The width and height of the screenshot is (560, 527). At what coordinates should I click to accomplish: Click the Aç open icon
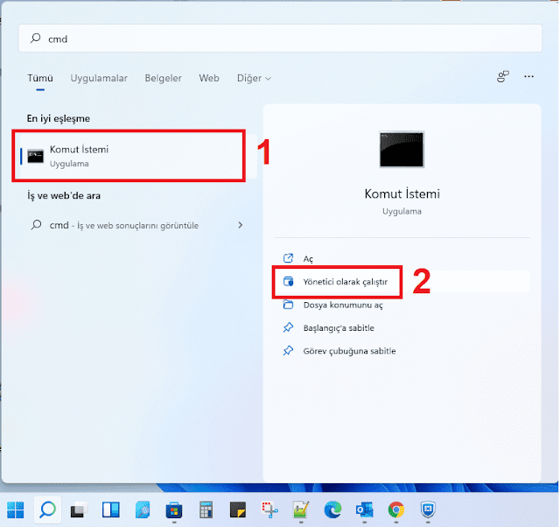point(288,258)
